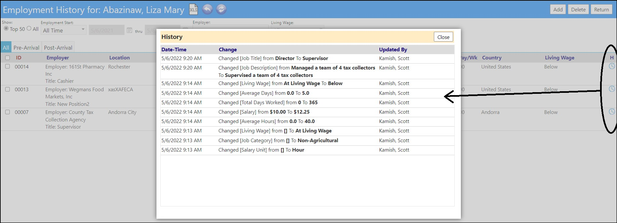Open history clock icon for row 00014
Screen dimensions: 617x223
[x=612, y=66]
